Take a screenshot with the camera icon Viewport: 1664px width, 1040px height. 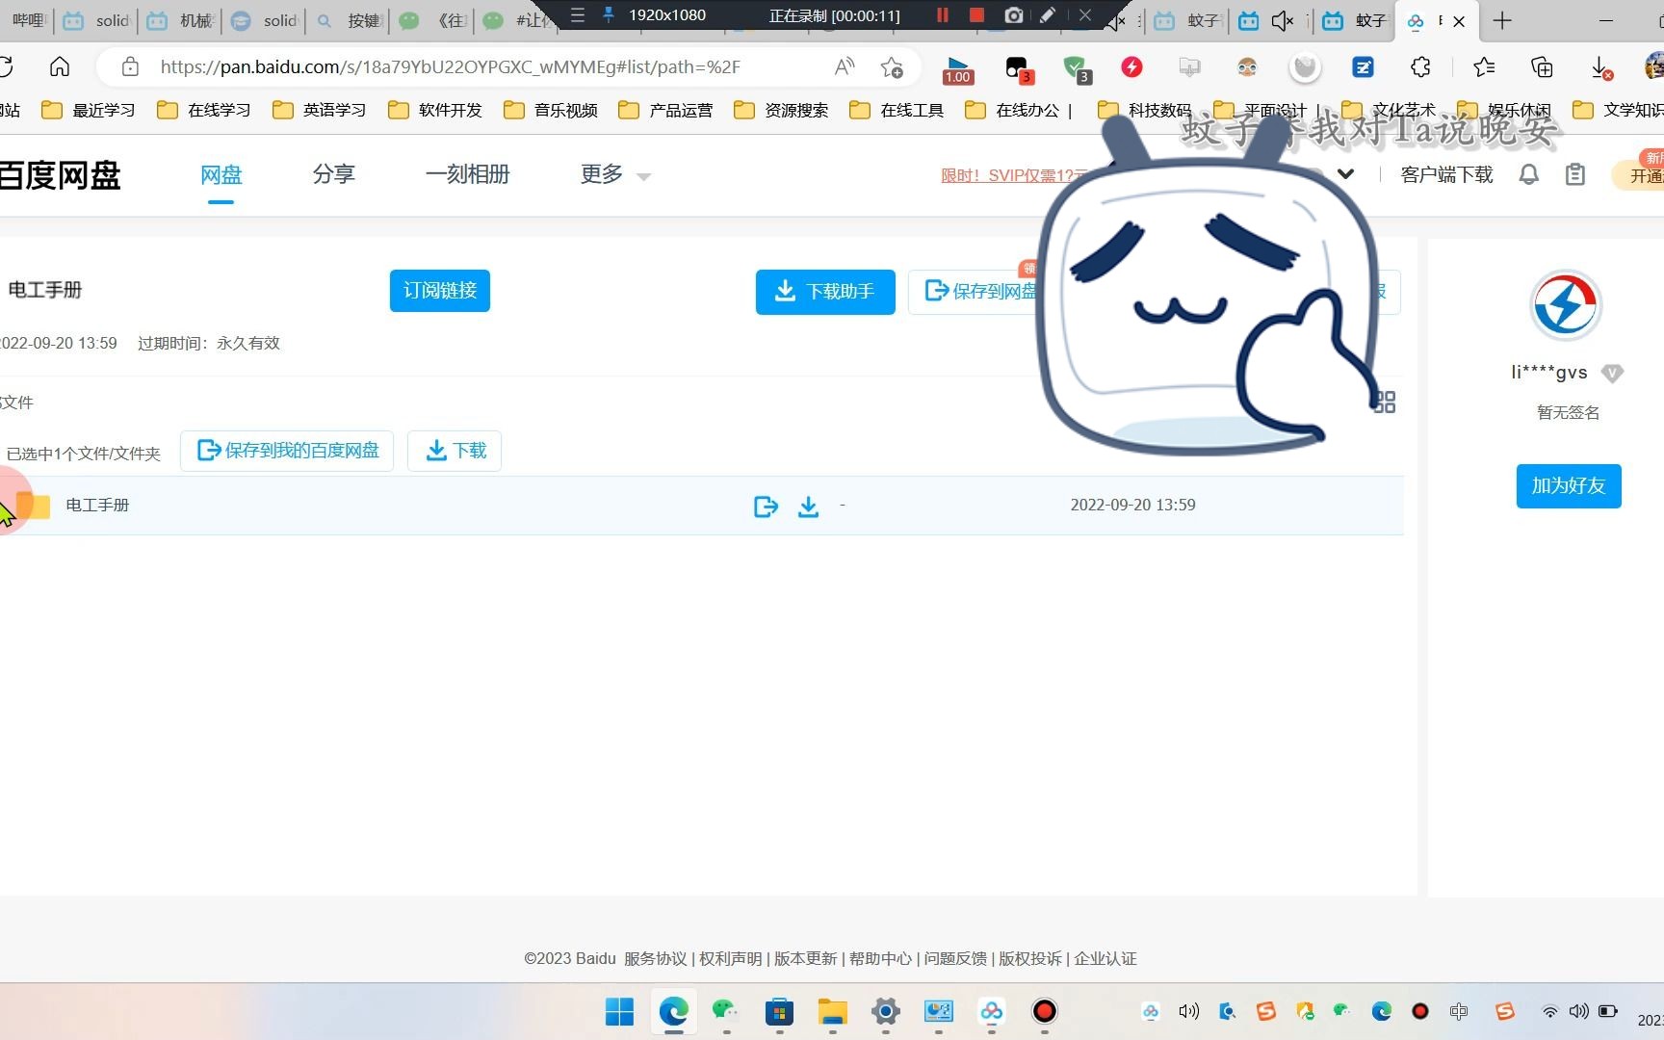[1013, 15]
